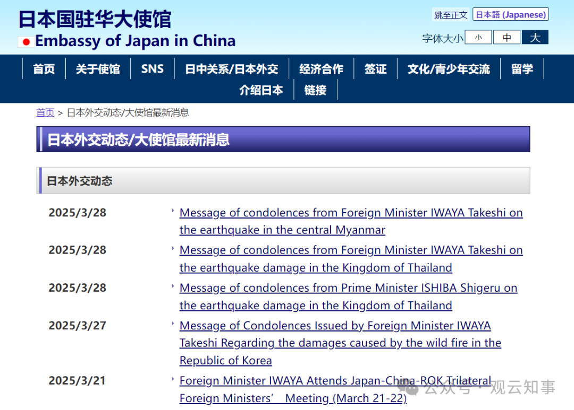The width and height of the screenshot is (574, 410).
Task: Select small font size 小
Action: pos(478,37)
